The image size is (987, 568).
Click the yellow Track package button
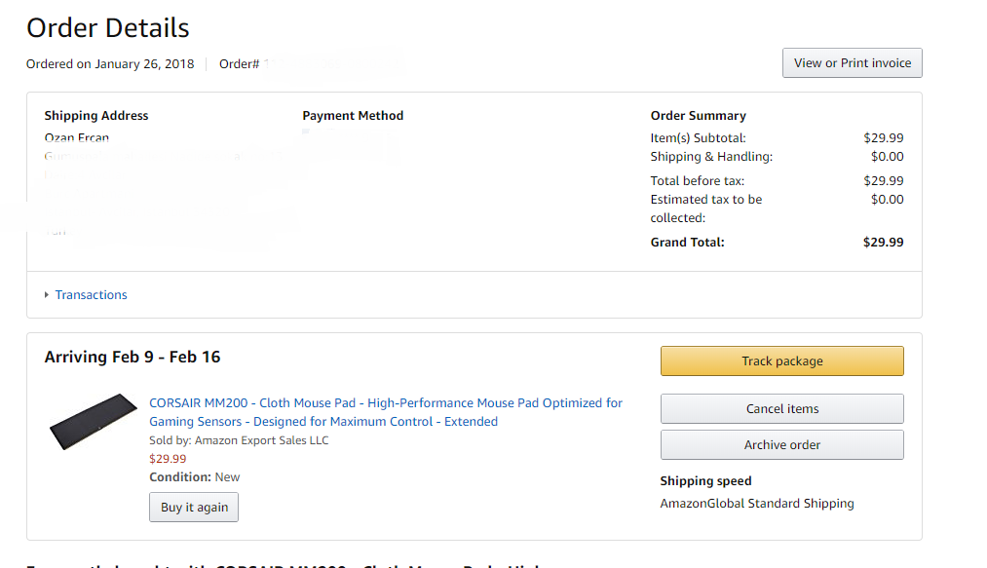pos(781,360)
